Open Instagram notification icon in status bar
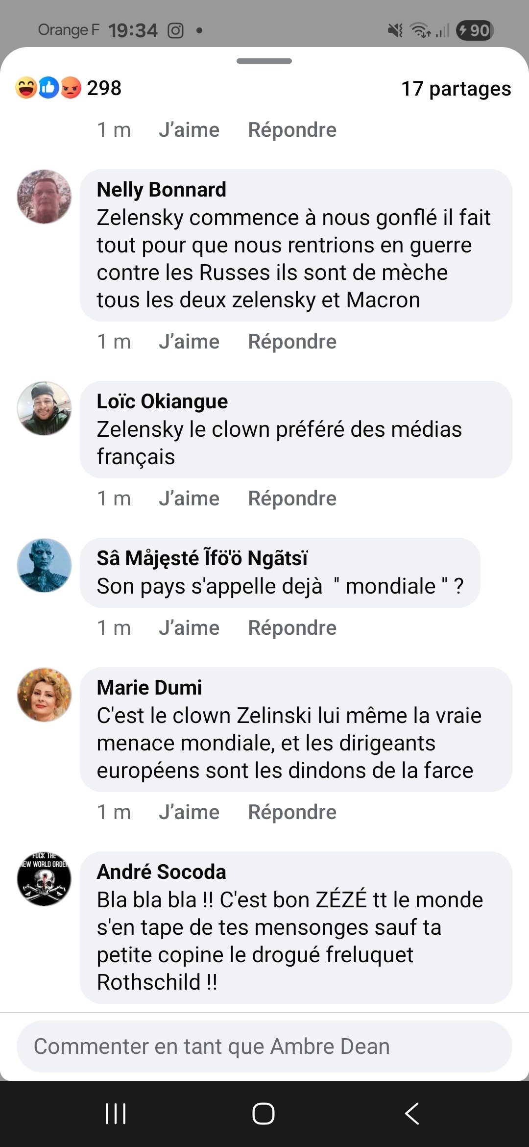This screenshot has height=1147, width=529. coord(175,30)
